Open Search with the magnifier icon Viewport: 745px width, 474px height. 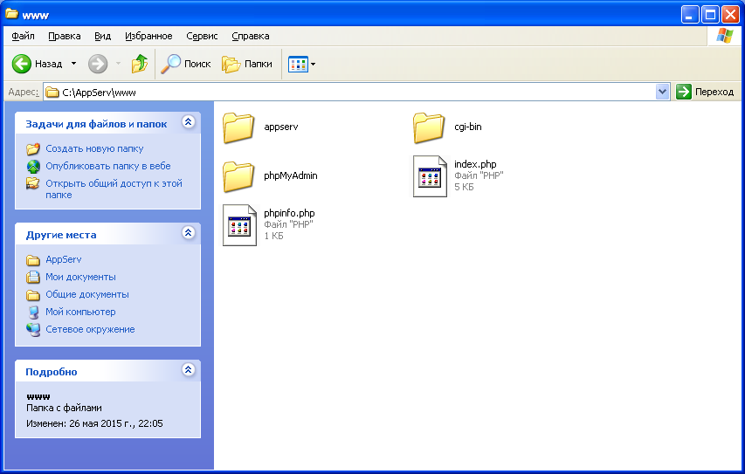coord(170,64)
